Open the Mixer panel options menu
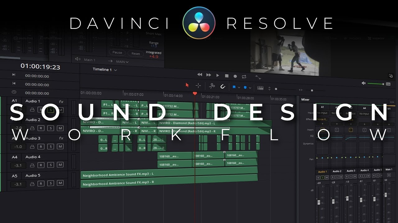 (x=392, y=102)
